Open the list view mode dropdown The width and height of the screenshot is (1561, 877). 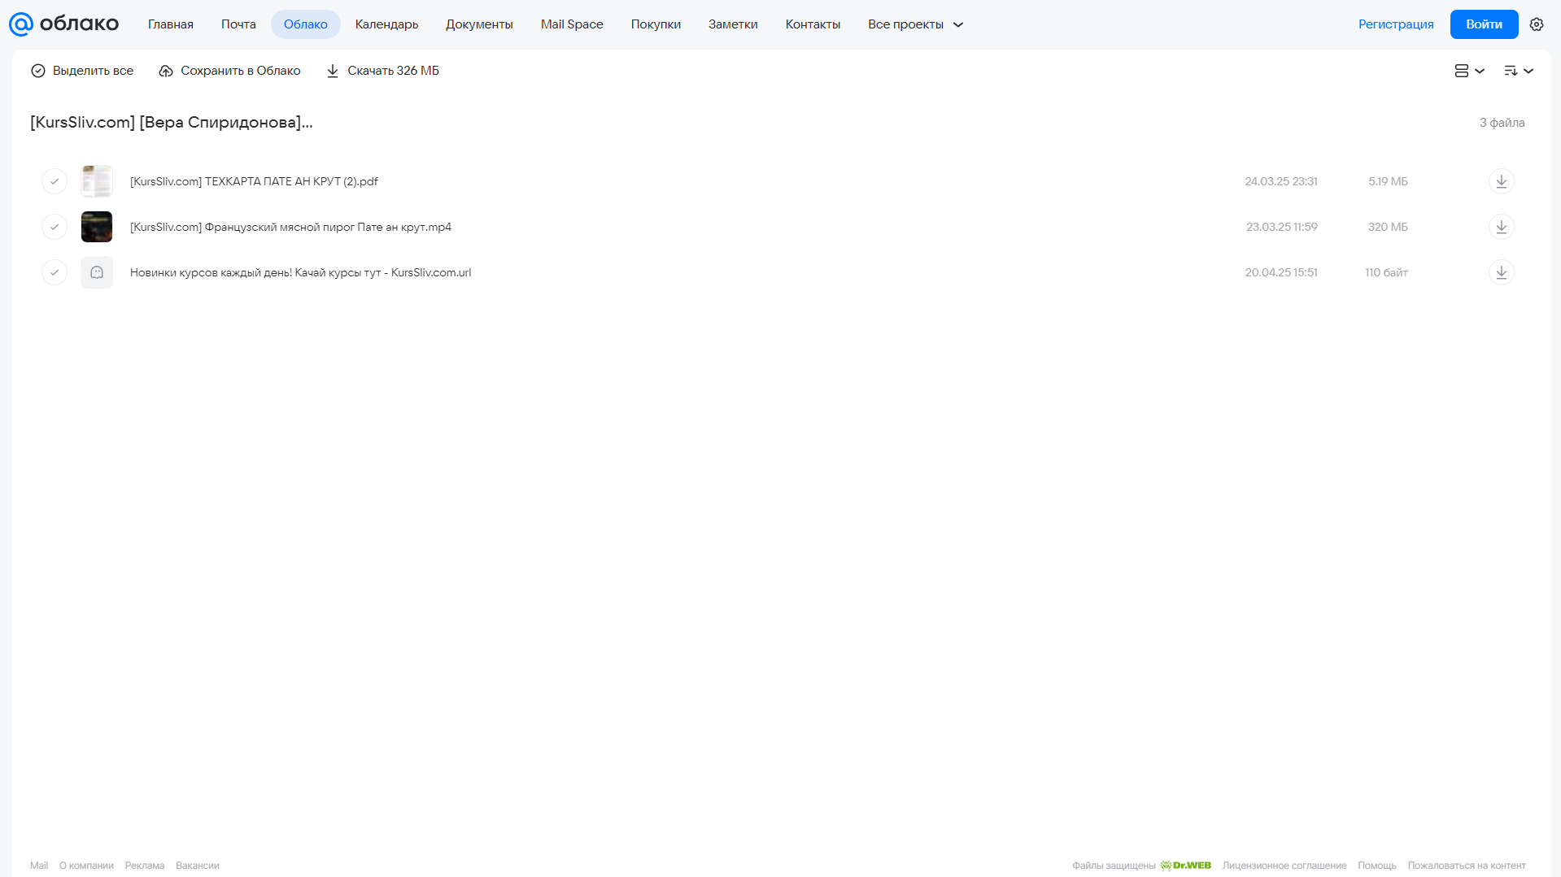point(1469,71)
